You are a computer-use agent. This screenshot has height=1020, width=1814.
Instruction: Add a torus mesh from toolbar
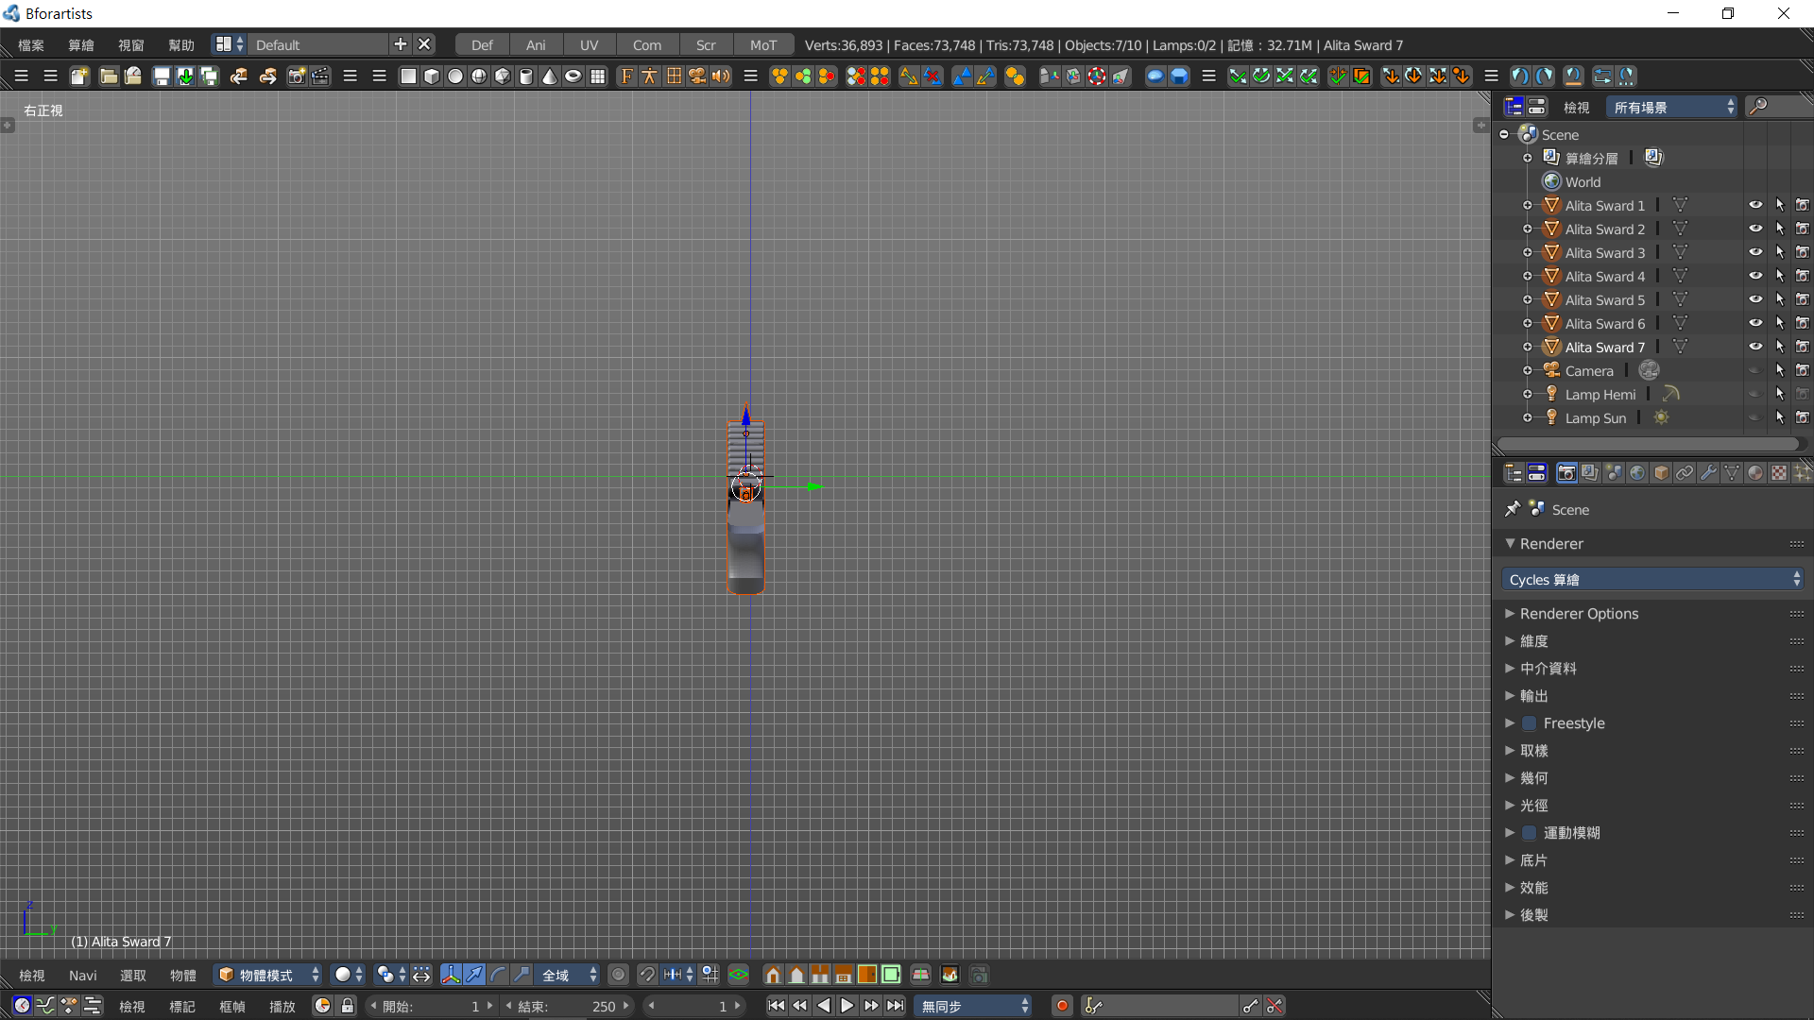tap(573, 76)
